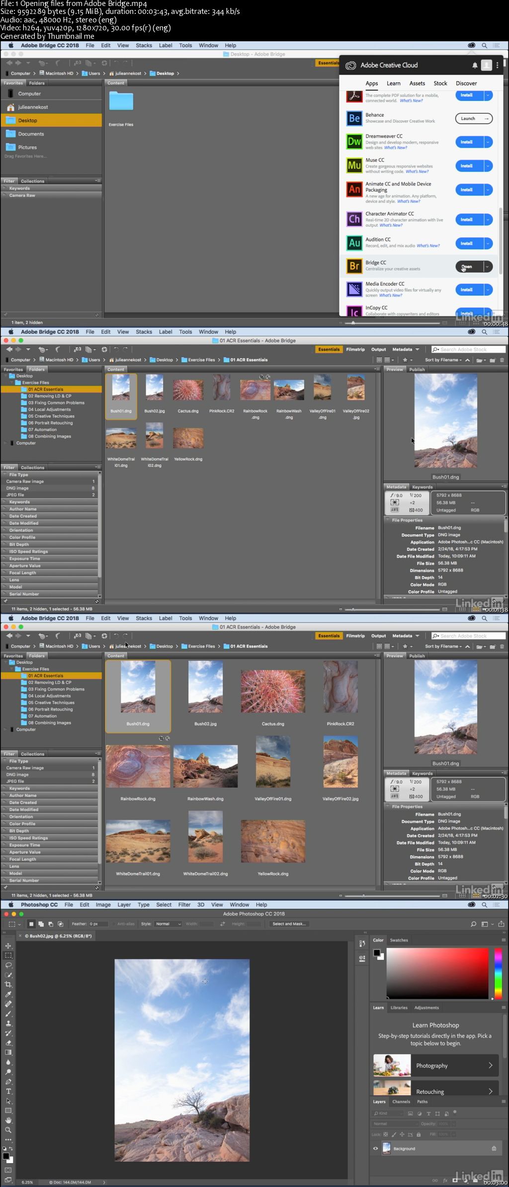Click the Dreamweaver CC app icon
Screen dimensions: 509x1187
click(354, 141)
